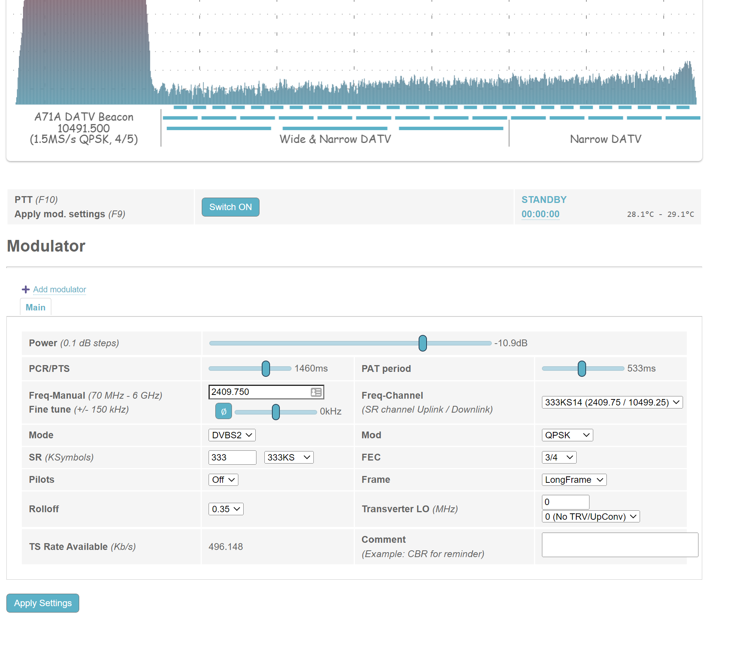This screenshot has height=648, width=749.
Task: Open the Add modulator link
Action: pos(60,289)
